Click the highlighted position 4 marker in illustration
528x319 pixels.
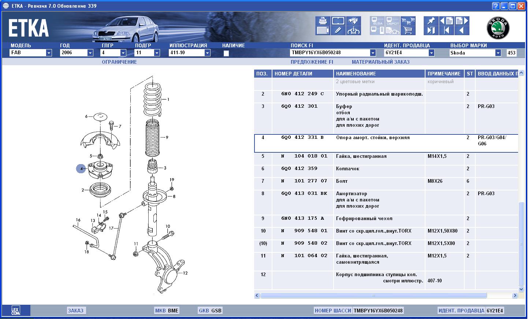point(81,168)
